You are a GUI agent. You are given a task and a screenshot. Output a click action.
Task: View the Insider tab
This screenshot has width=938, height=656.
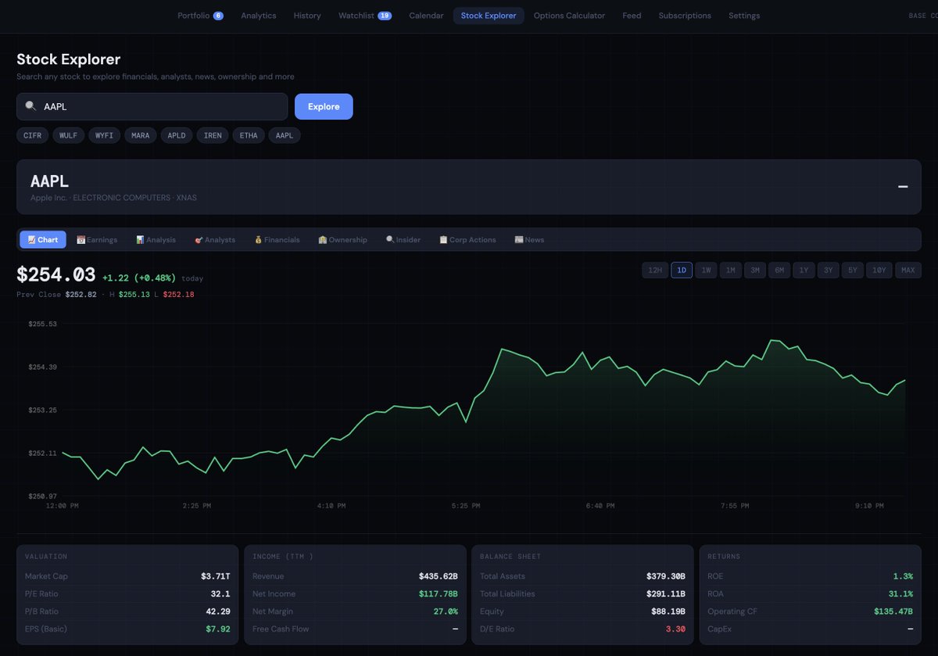click(x=403, y=240)
